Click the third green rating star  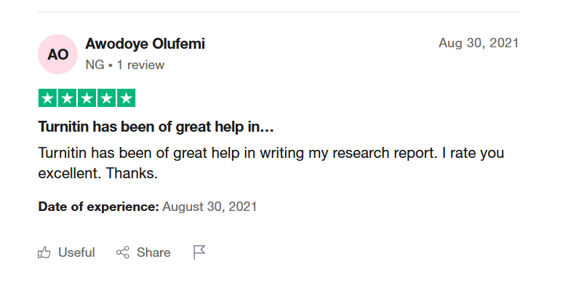coord(87,98)
